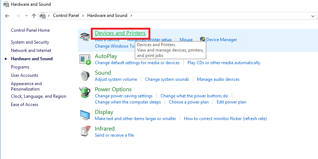Viewport: 318px width, 159px height.
Task: Open Programs category
Action: tap(20, 67)
